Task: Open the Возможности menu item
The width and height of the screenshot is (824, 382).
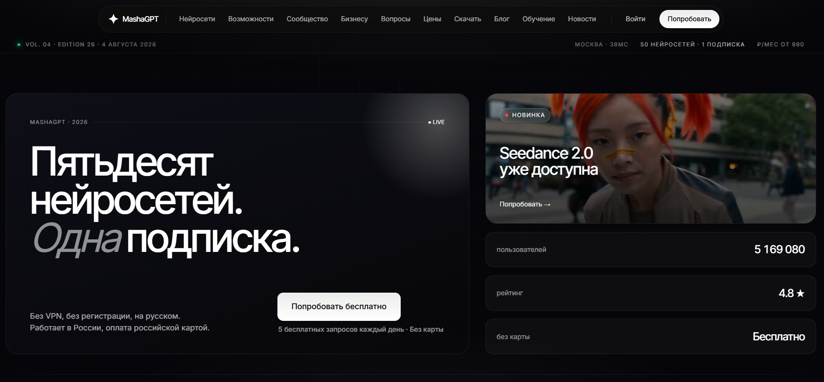Action: pyautogui.click(x=251, y=19)
